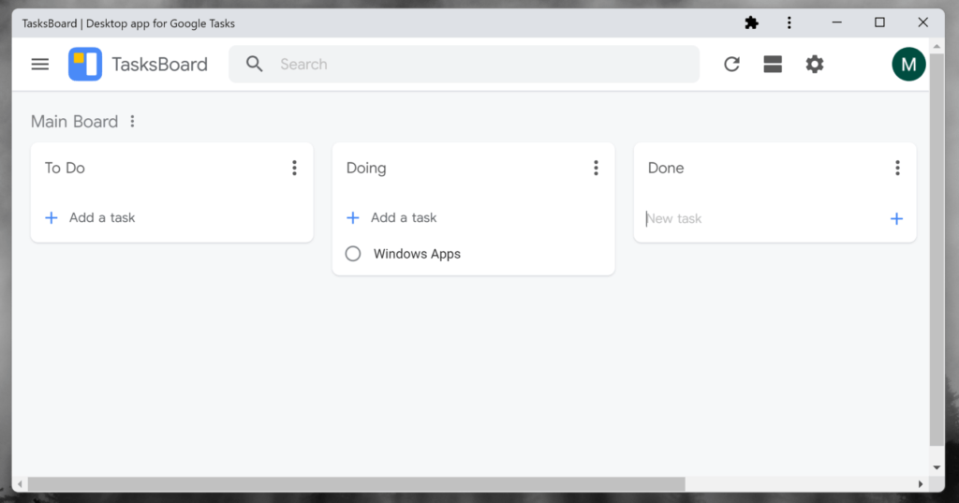This screenshot has height=503, width=959.
Task: Click the scroll right arrow
Action: pos(921,484)
